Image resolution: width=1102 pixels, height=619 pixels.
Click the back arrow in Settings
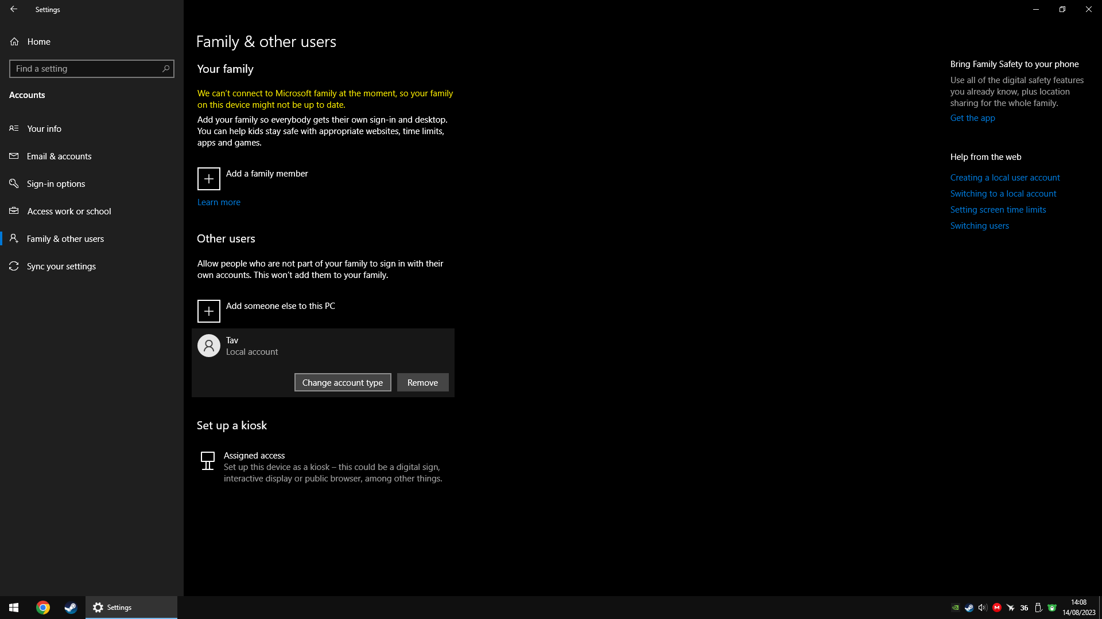[x=14, y=9]
